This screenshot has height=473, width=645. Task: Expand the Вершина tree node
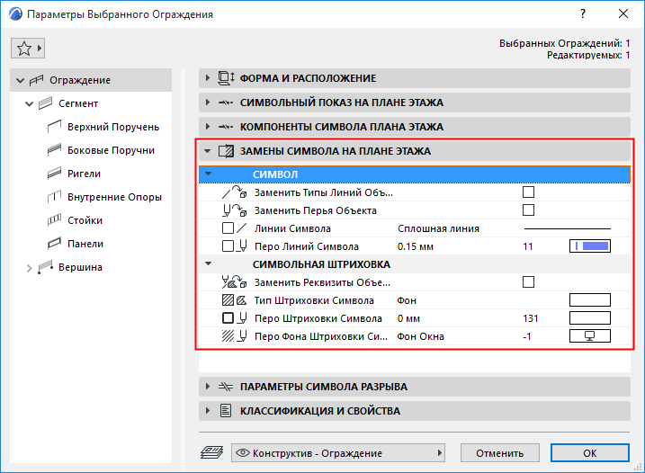29,268
